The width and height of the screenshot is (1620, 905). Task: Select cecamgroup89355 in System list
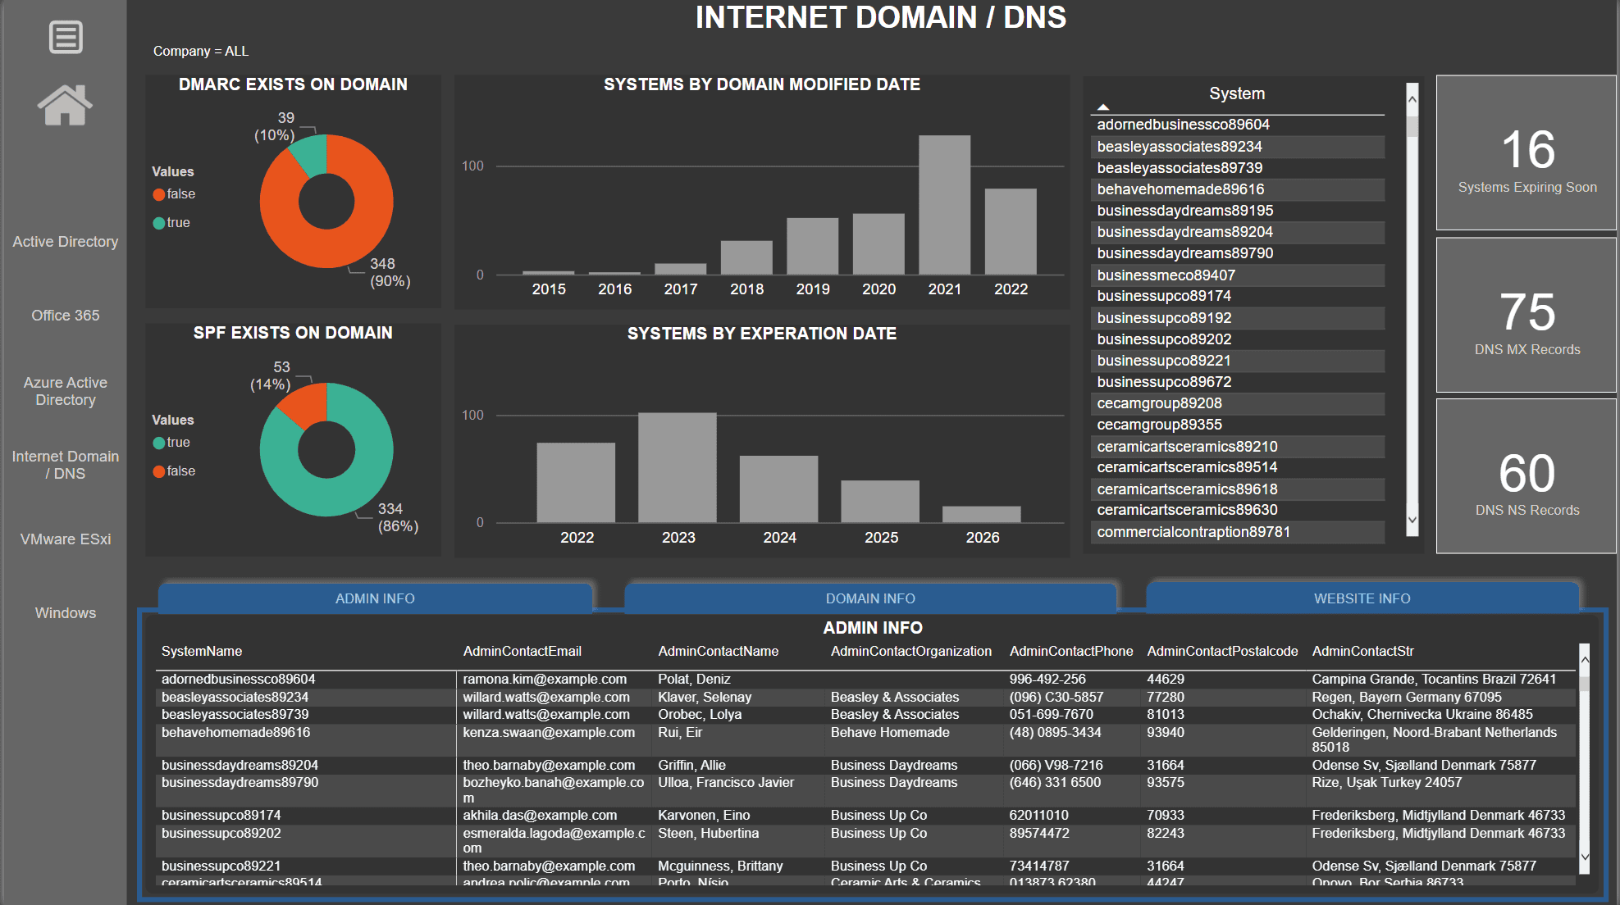coord(1238,425)
